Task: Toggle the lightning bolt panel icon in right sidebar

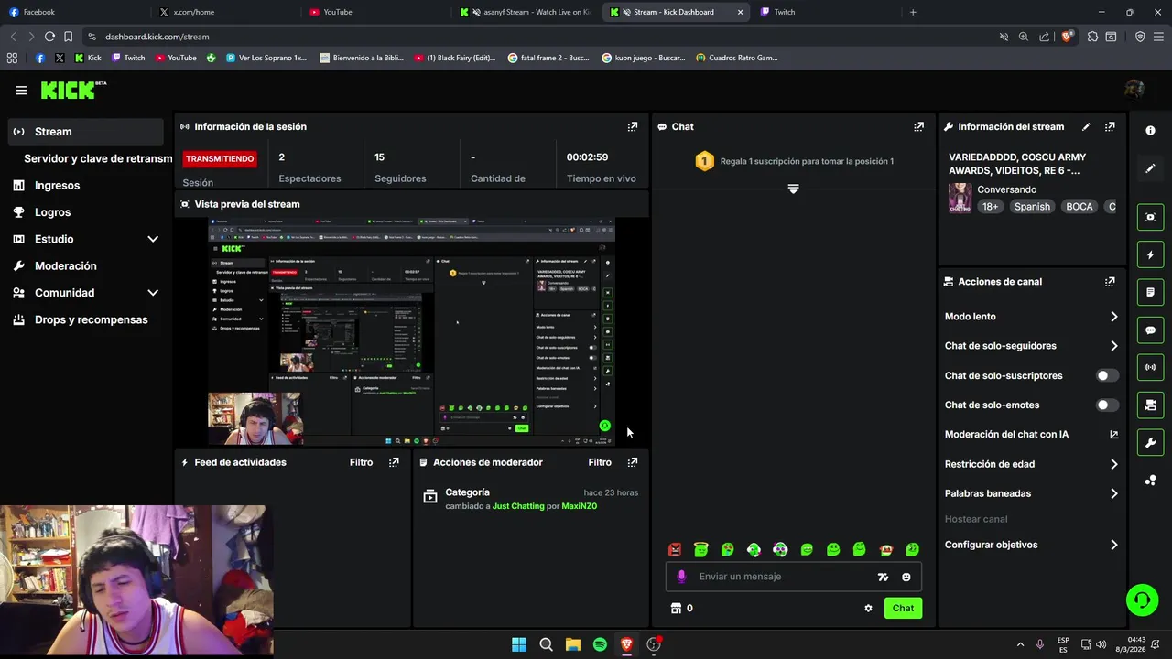Action: click(1150, 254)
